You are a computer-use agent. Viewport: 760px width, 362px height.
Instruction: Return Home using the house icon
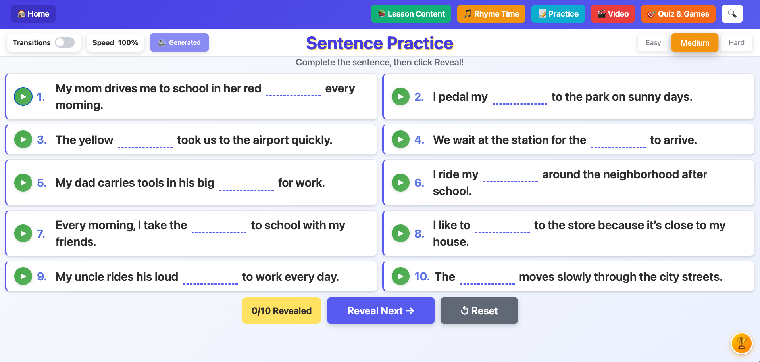click(33, 13)
